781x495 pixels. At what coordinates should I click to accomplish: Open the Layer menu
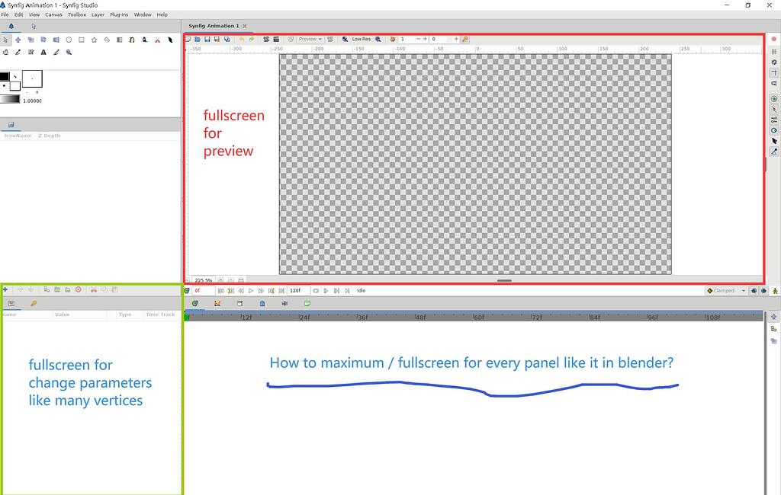point(97,14)
